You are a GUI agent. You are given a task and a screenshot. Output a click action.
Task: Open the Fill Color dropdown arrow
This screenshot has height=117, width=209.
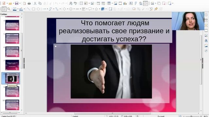coord(24,9)
